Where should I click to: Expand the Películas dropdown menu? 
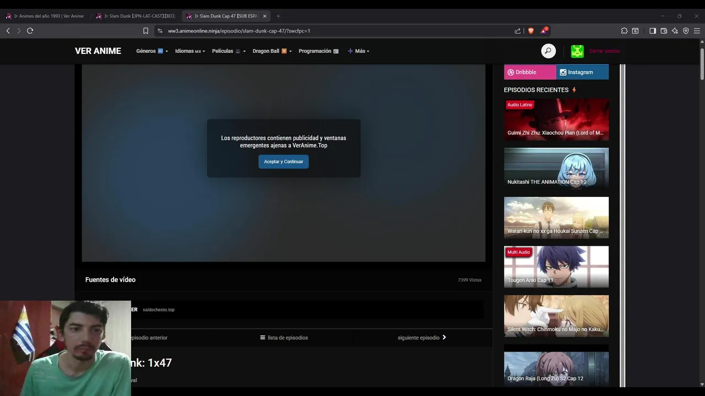click(229, 51)
